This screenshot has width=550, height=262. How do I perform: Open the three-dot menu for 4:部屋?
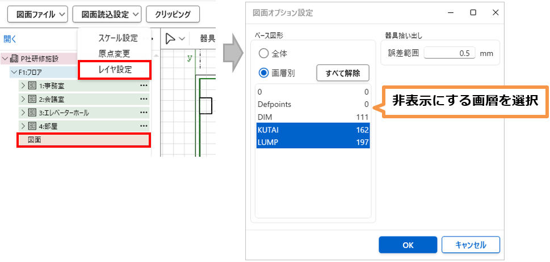pyautogui.click(x=144, y=126)
